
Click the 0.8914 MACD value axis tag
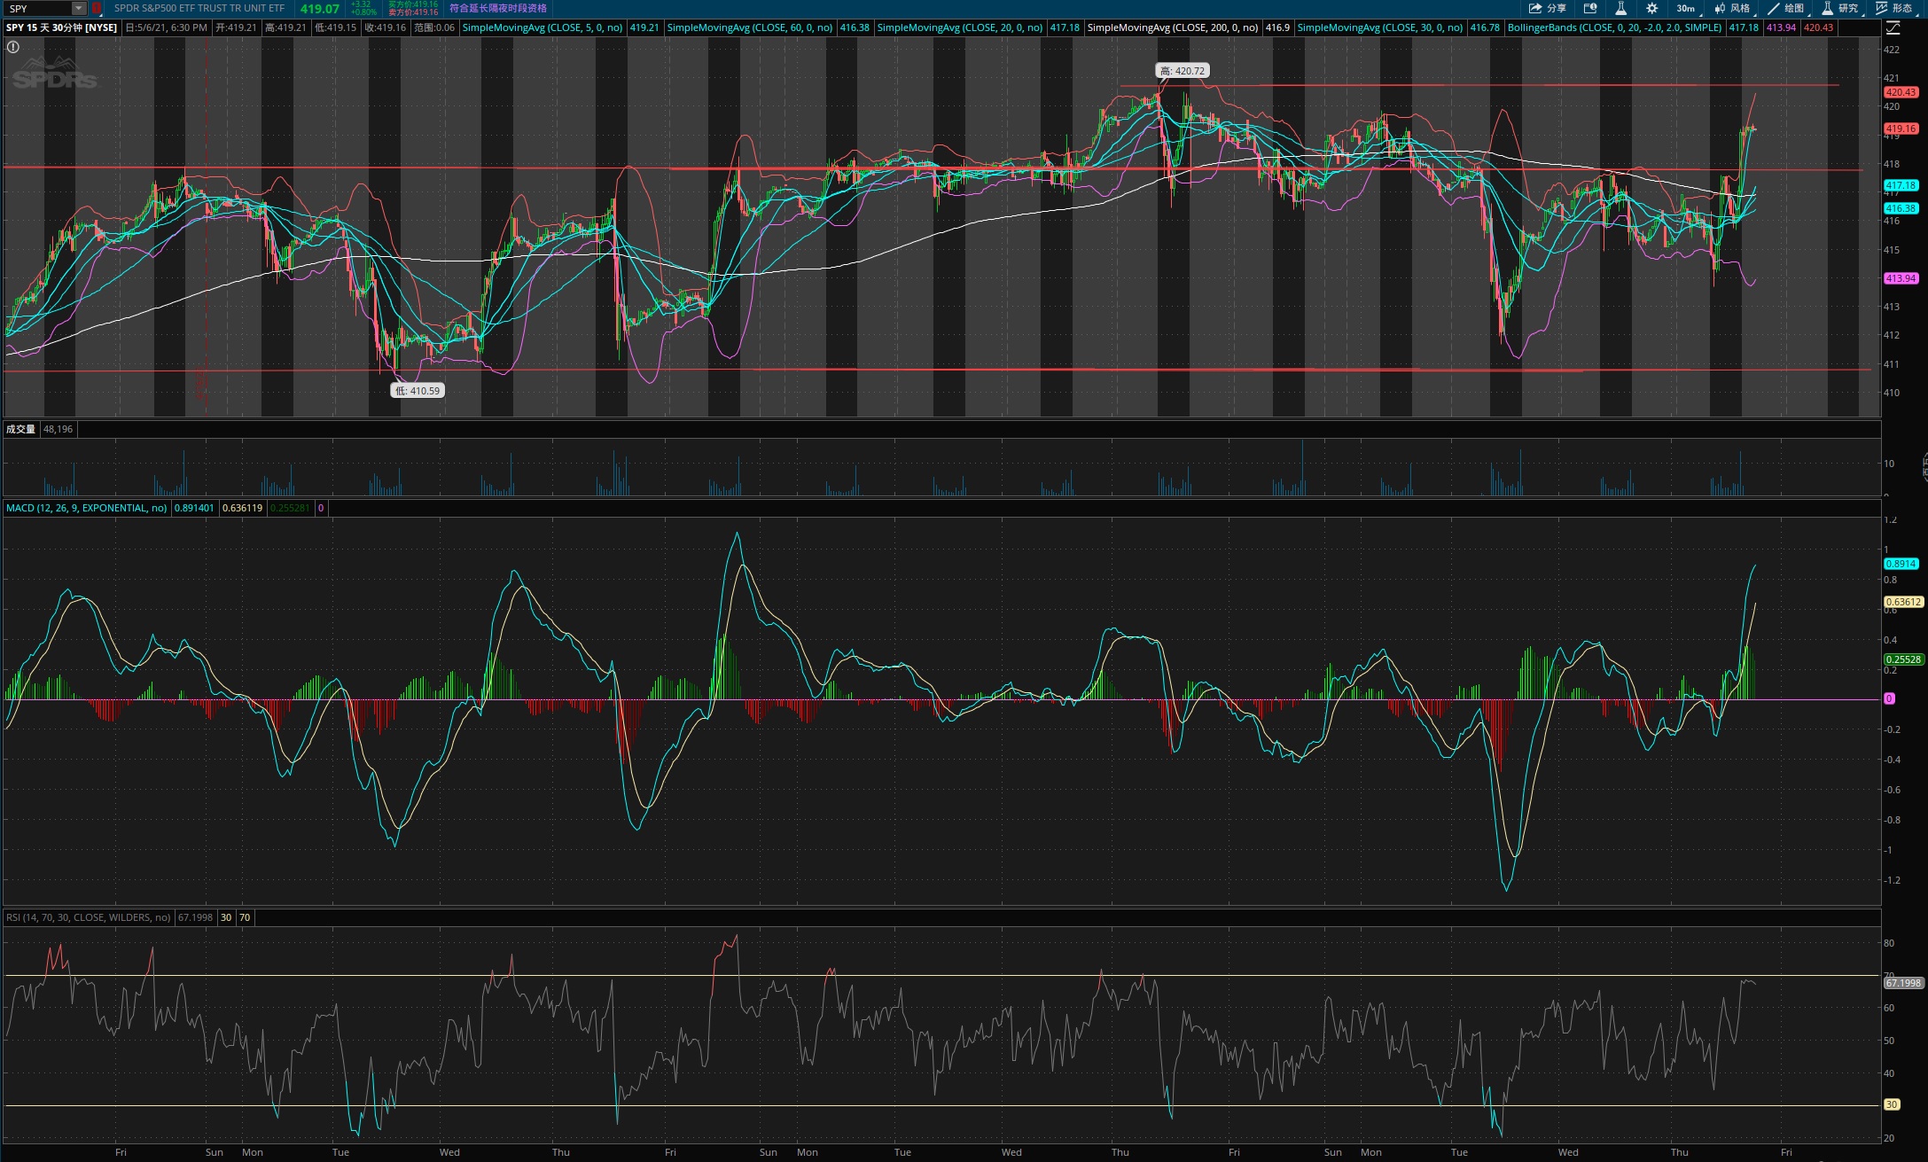1901,564
